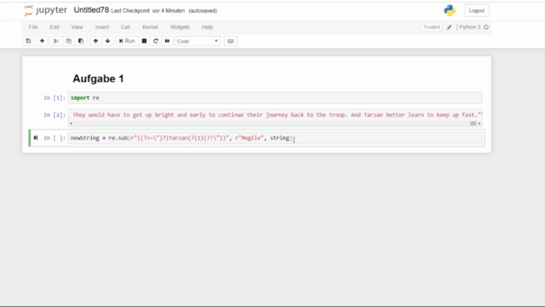Interrupt the kernel with stop icon

144,41
